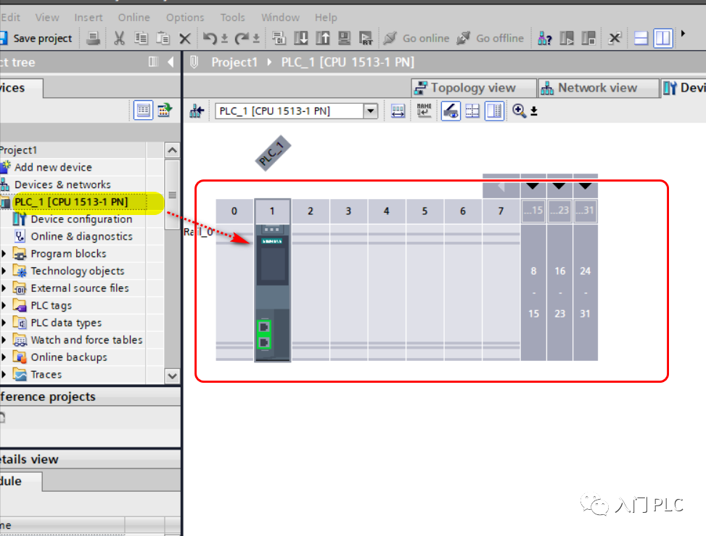This screenshot has height=536, width=706.
Task: Click the Print icon in the toolbar
Action: point(93,38)
